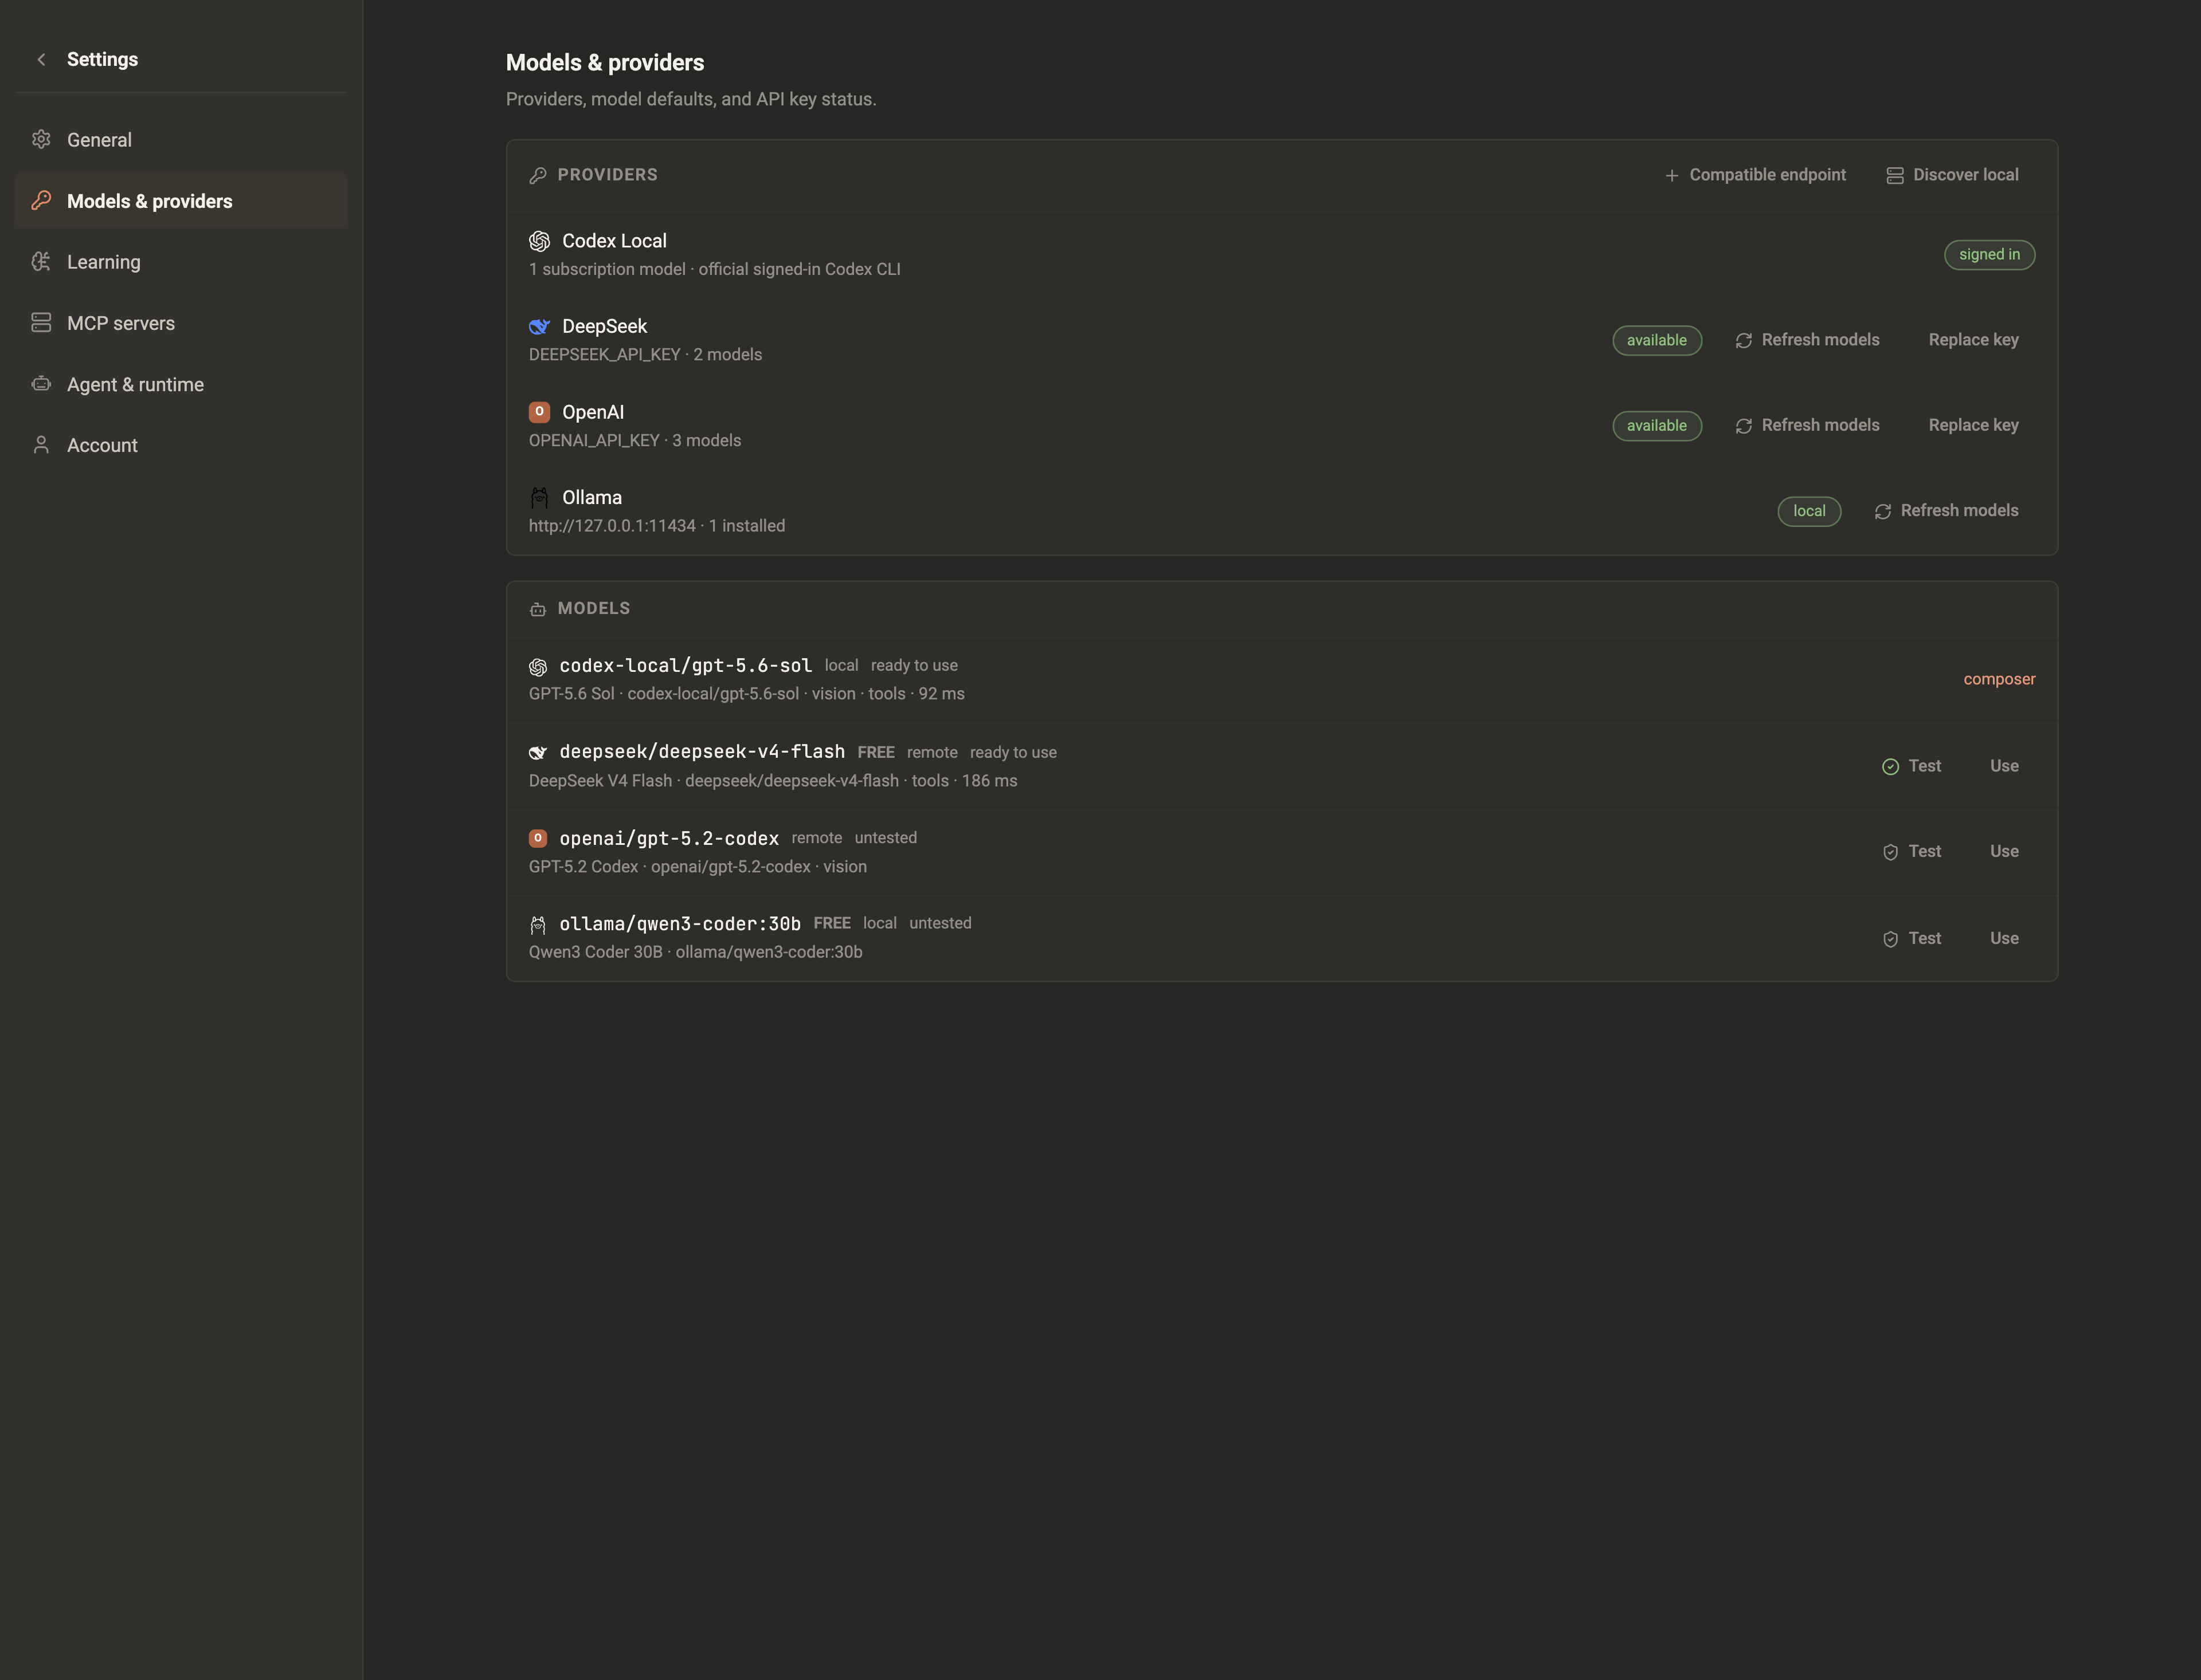Select Models & providers in sidebar
The height and width of the screenshot is (1680, 2201).
click(181, 201)
